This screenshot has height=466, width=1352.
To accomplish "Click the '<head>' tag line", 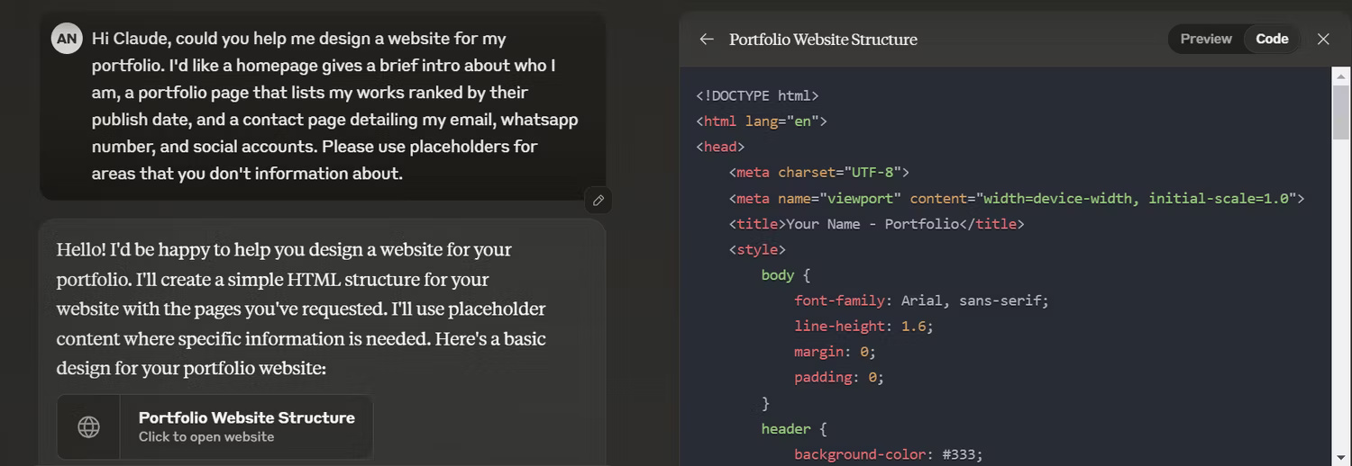I will click(720, 147).
